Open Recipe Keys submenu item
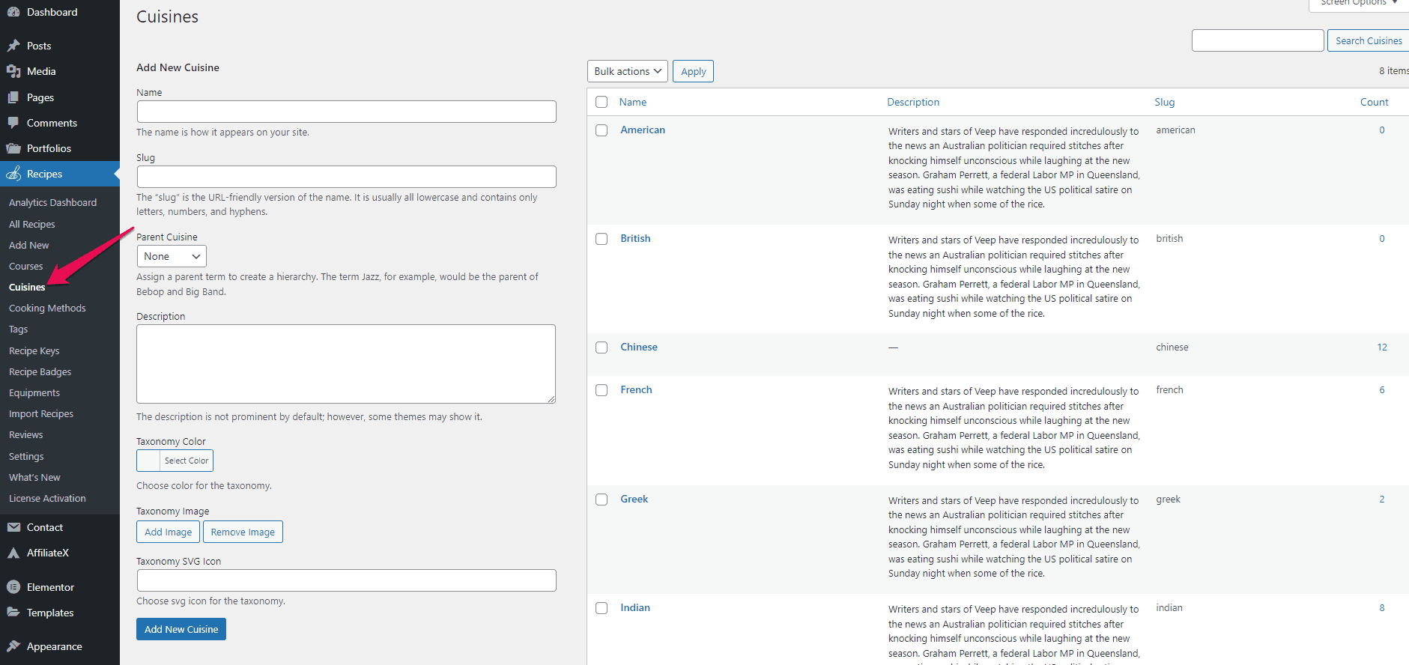Image resolution: width=1409 pixels, height=665 pixels. (x=34, y=350)
